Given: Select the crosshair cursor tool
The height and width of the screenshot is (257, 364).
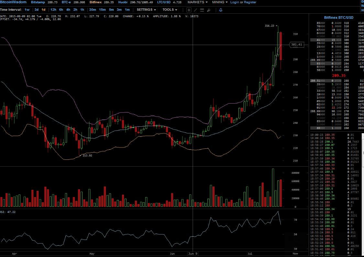Looking at the screenshot, I should pyautogui.click(x=189, y=10).
